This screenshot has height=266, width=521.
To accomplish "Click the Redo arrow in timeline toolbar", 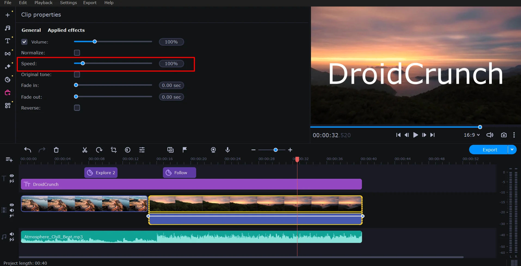I will [42, 150].
